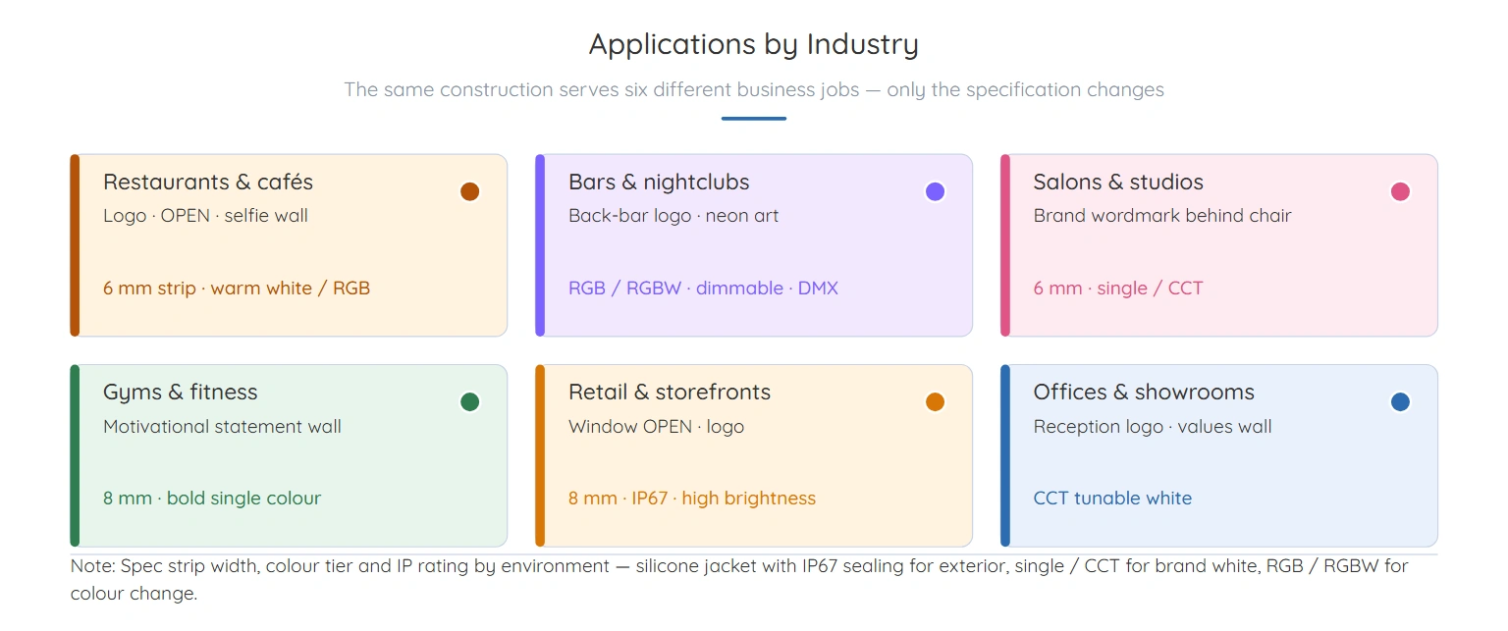The height and width of the screenshot is (631, 1508).
Task: Select the Bars & nightclubs heading
Action: point(659,182)
